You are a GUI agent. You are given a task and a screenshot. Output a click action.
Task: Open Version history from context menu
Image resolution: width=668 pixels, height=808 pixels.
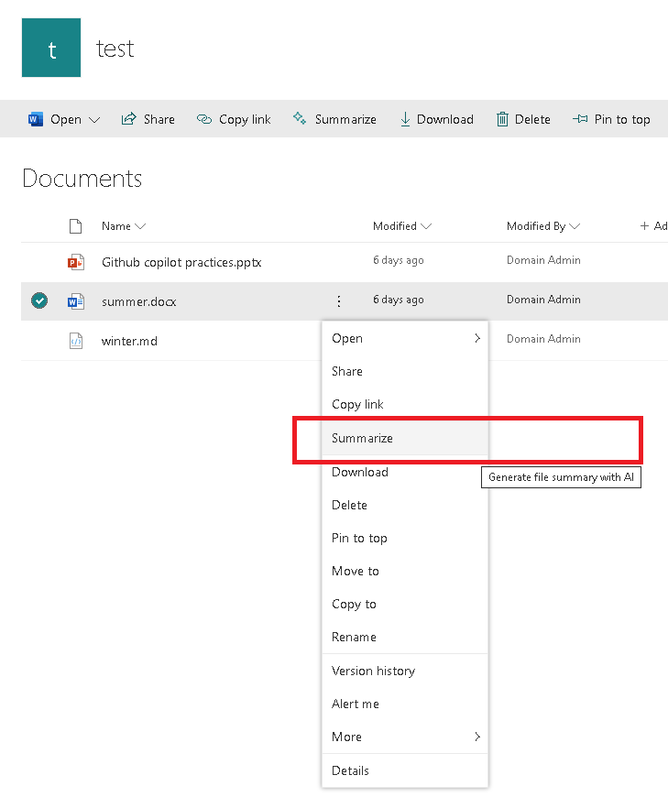405,671
